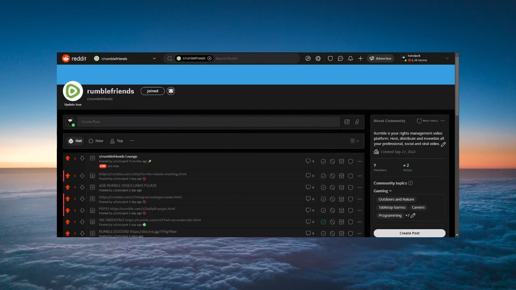Open the RUMBLE DISCORD post link
The width and height of the screenshot is (516, 290).
(x=137, y=232)
